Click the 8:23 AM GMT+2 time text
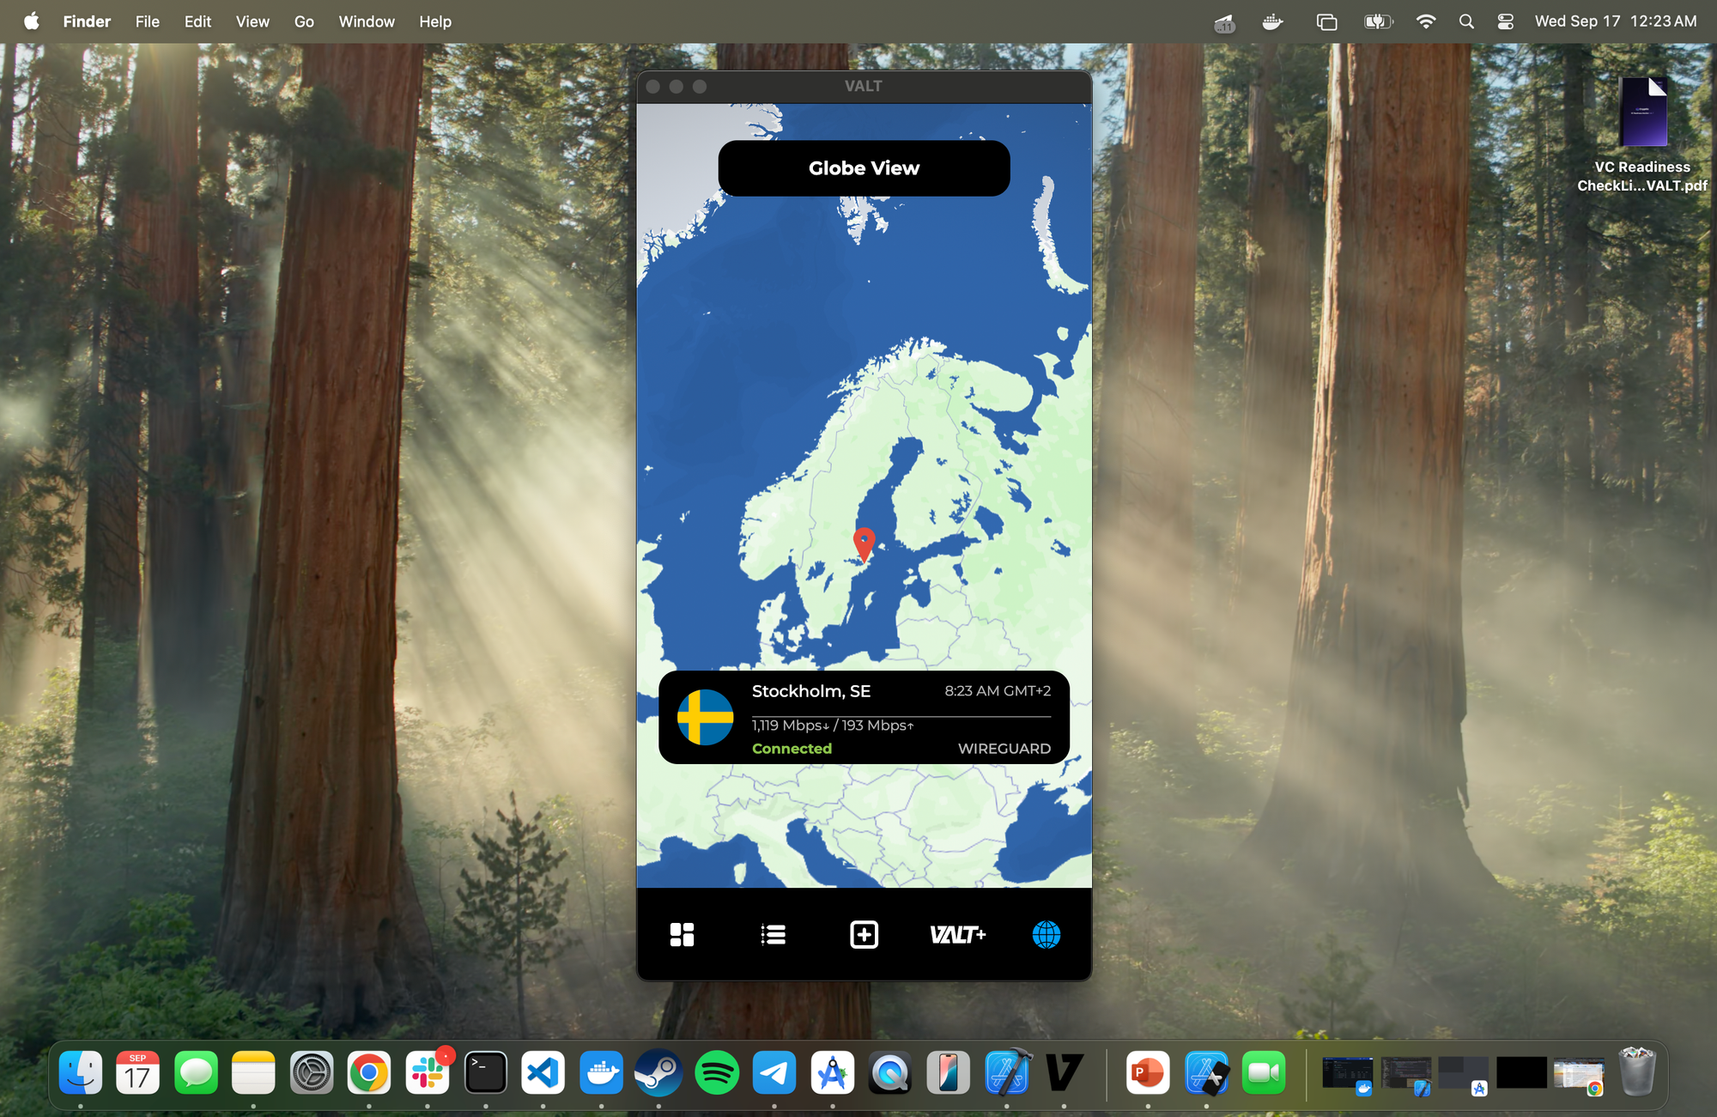1717x1117 pixels. click(998, 690)
